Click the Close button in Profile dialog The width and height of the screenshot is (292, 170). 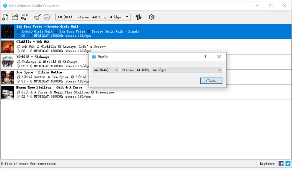(x=211, y=81)
